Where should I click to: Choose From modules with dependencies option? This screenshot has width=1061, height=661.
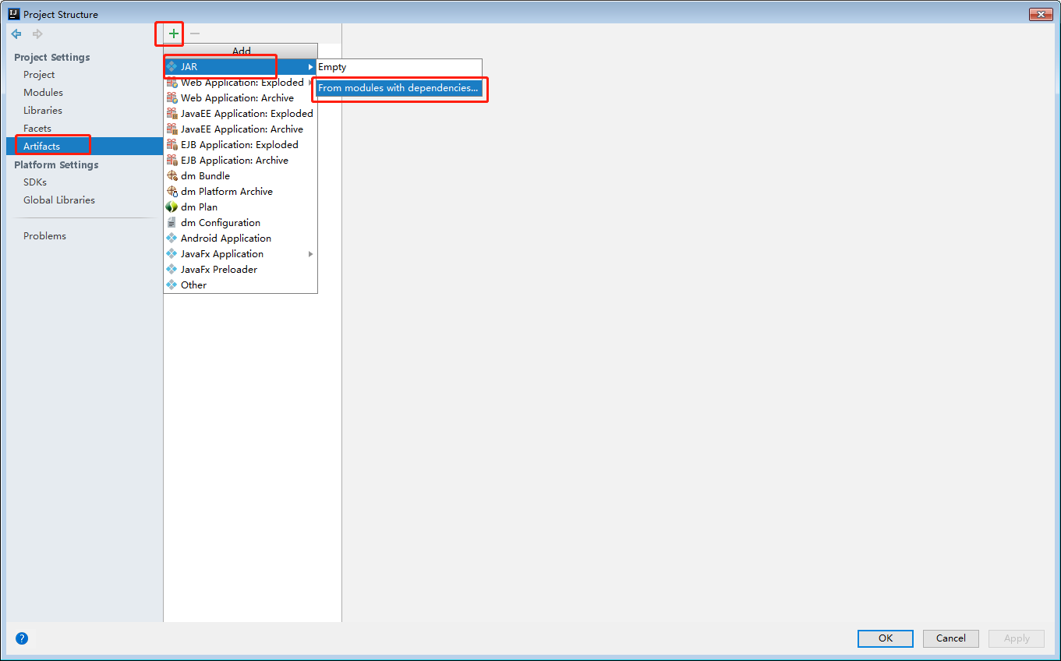[x=399, y=88]
